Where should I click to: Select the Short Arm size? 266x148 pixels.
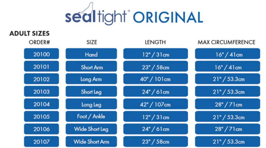(91, 67)
